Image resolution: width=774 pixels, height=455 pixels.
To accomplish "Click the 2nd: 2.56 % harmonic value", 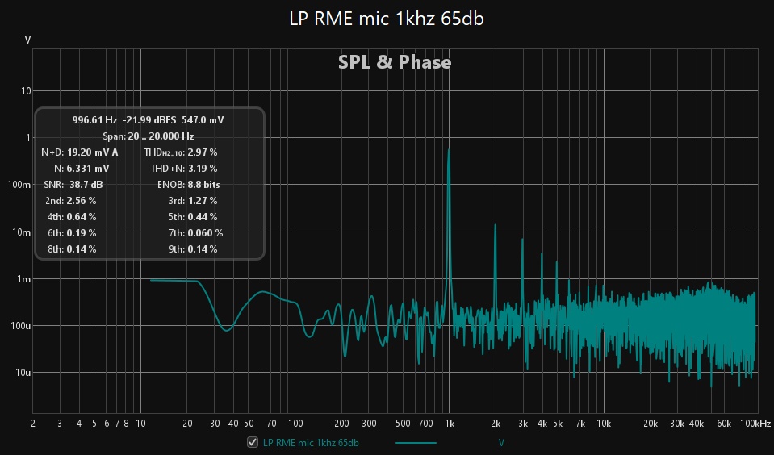I will pos(70,201).
